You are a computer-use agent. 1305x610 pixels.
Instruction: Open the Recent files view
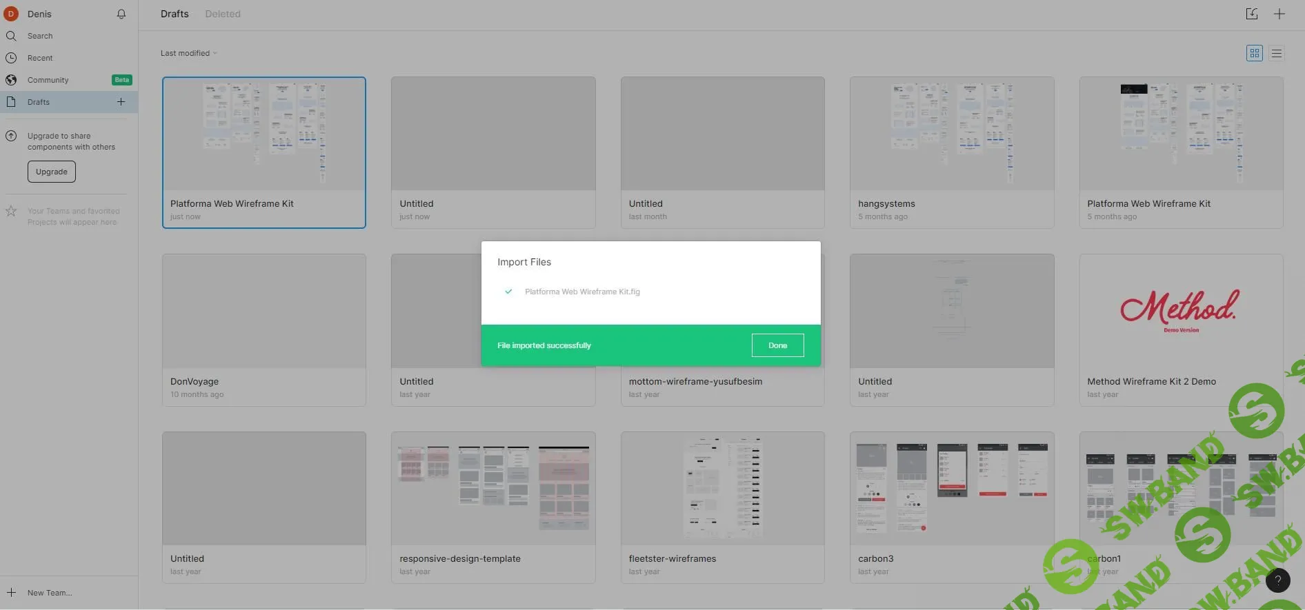[40, 58]
